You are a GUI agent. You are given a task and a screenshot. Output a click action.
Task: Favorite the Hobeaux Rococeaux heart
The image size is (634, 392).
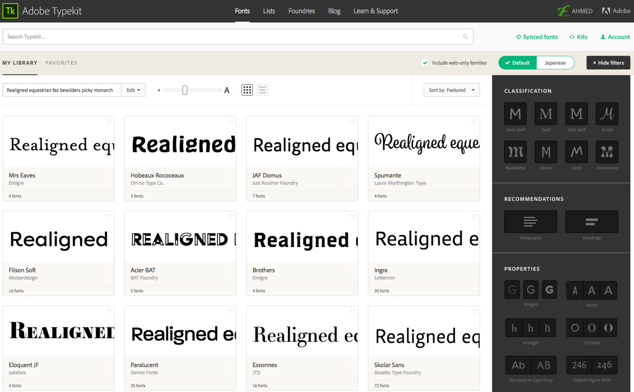[231, 122]
